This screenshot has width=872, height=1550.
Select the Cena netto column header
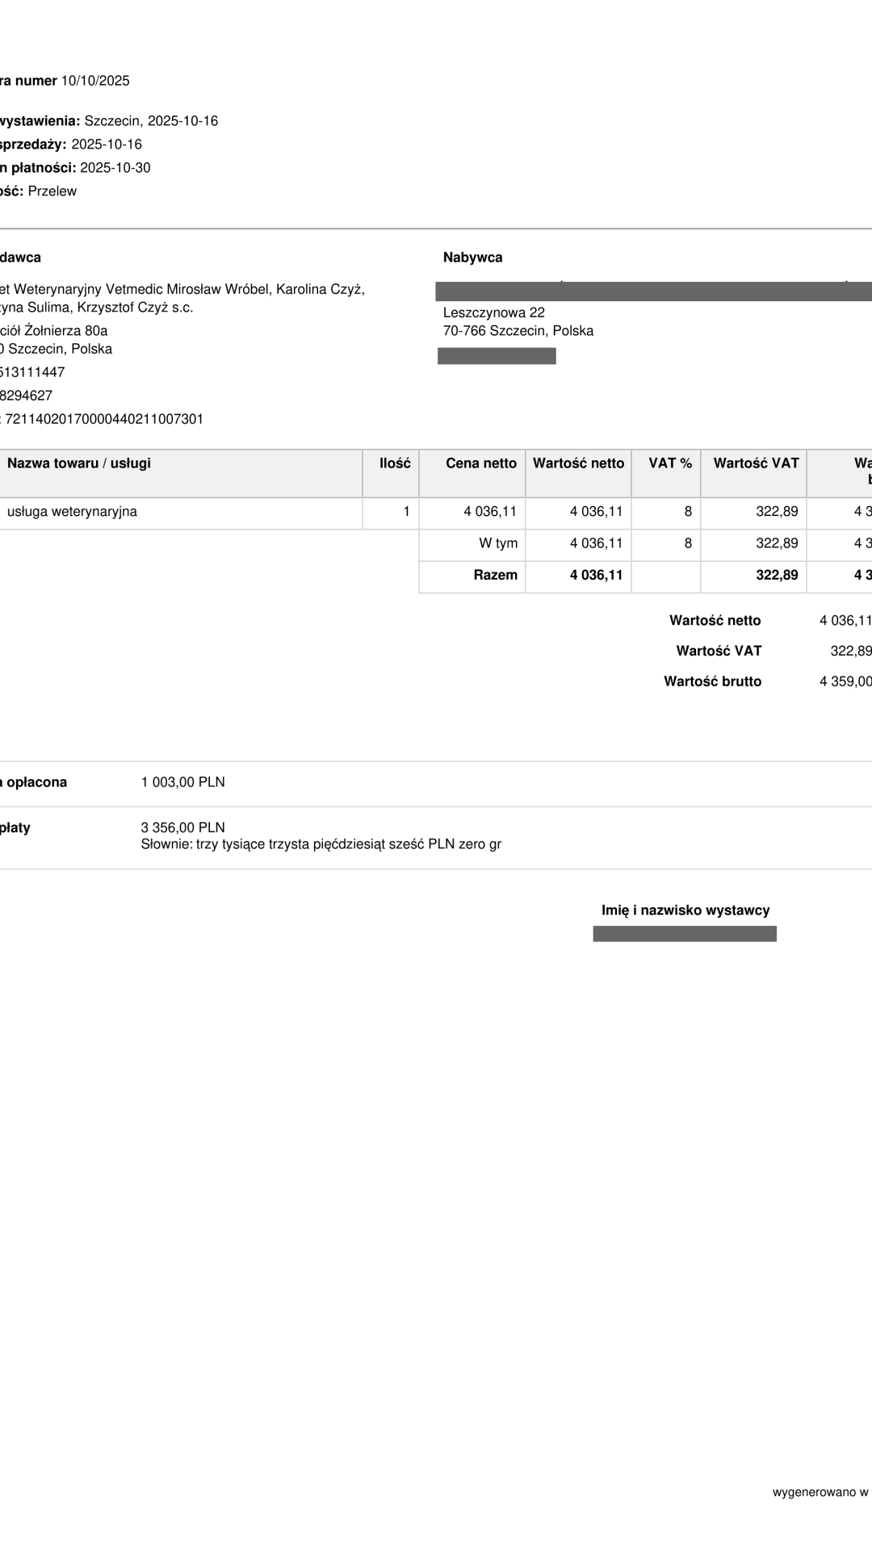coord(480,463)
